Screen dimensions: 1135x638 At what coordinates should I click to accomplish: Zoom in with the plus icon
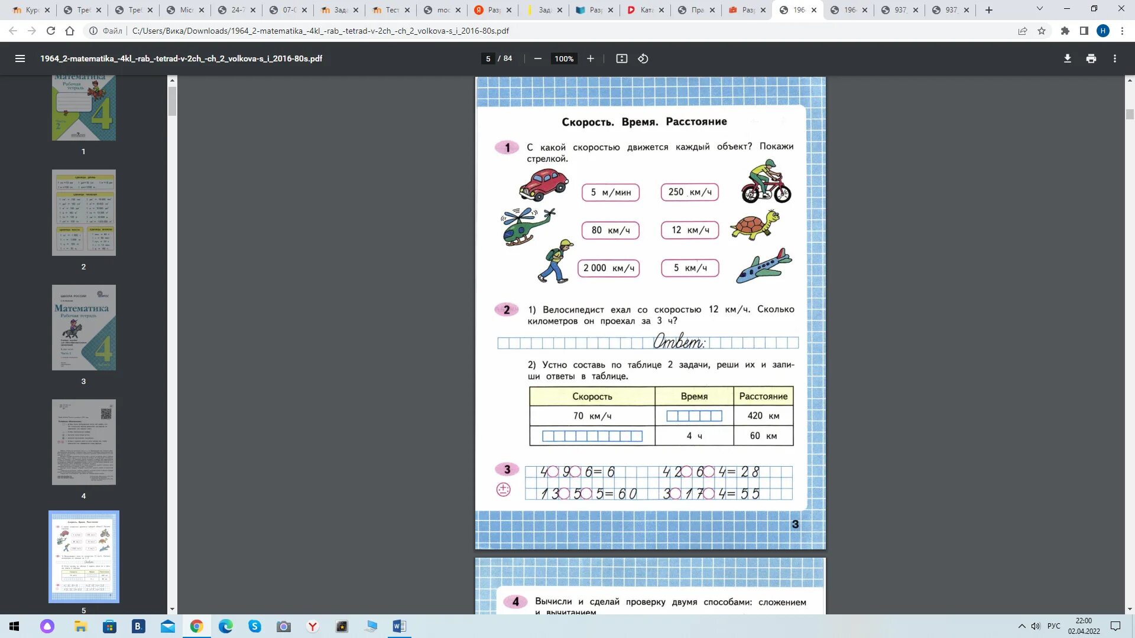(x=590, y=58)
